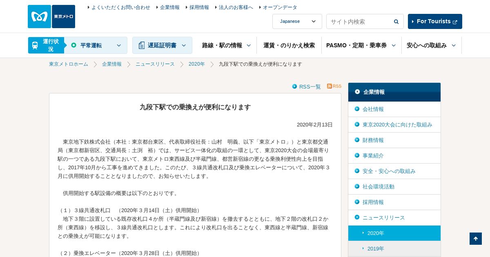The height and width of the screenshot is (257, 490).
Task: Click the bullet icon beside 事業紹介
Action: pos(357,155)
